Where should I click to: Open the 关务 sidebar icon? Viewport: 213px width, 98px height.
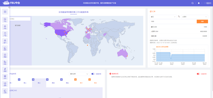(x=5, y=27)
